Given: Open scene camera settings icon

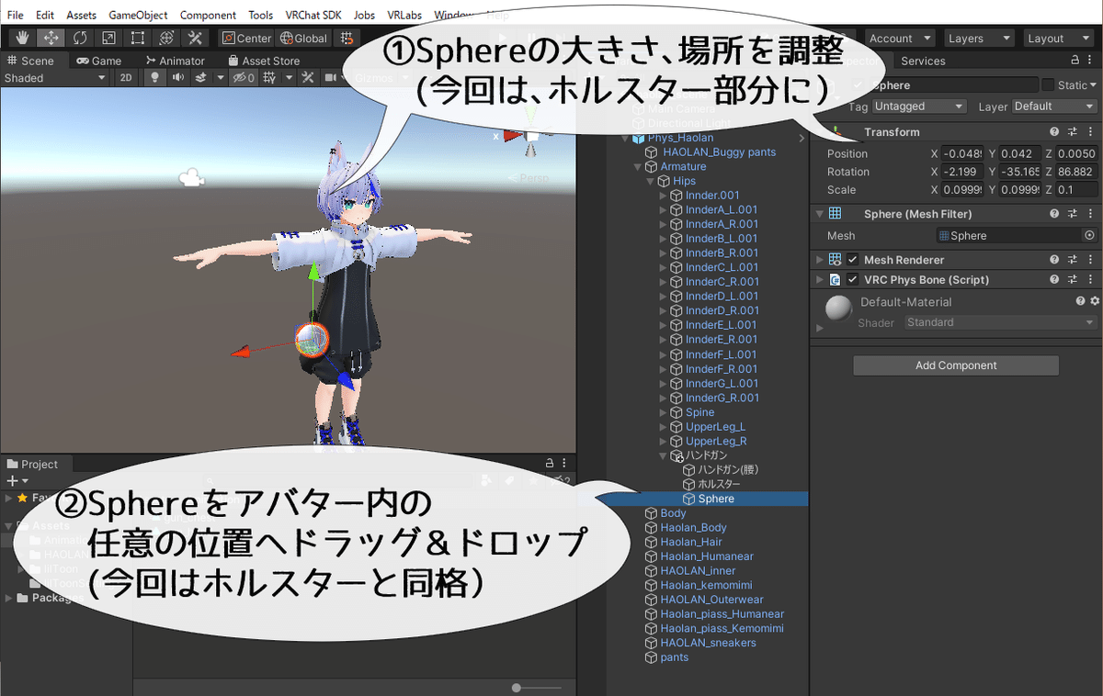Looking at the screenshot, I should pyautogui.click(x=332, y=78).
